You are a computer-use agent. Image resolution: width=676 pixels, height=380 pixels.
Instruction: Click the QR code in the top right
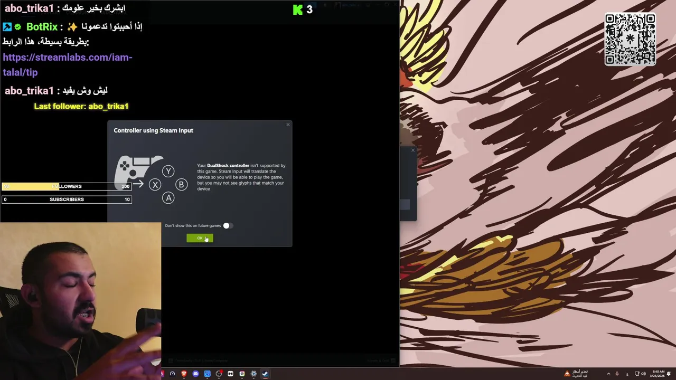click(630, 39)
